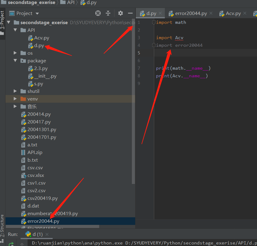Select the shutil folder row
Viewport: 257px width, 246px height.
(x=71, y=91)
